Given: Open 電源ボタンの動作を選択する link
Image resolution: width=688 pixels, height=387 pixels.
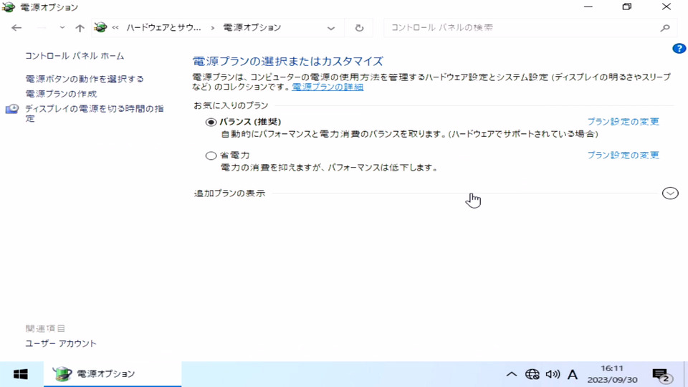Looking at the screenshot, I should click(85, 79).
